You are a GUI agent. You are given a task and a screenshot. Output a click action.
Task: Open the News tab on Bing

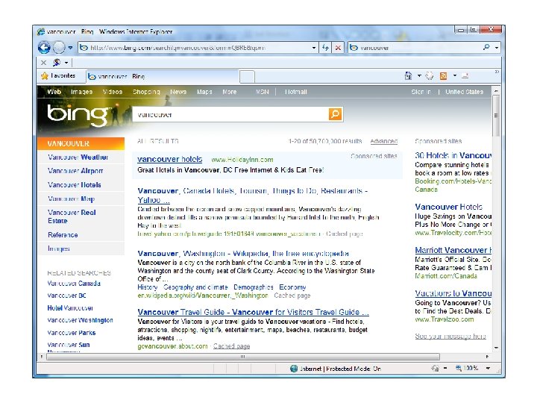(x=178, y=92)
